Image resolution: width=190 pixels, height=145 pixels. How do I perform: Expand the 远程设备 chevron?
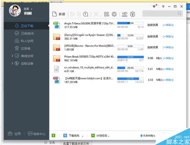(x=12, y=63)
